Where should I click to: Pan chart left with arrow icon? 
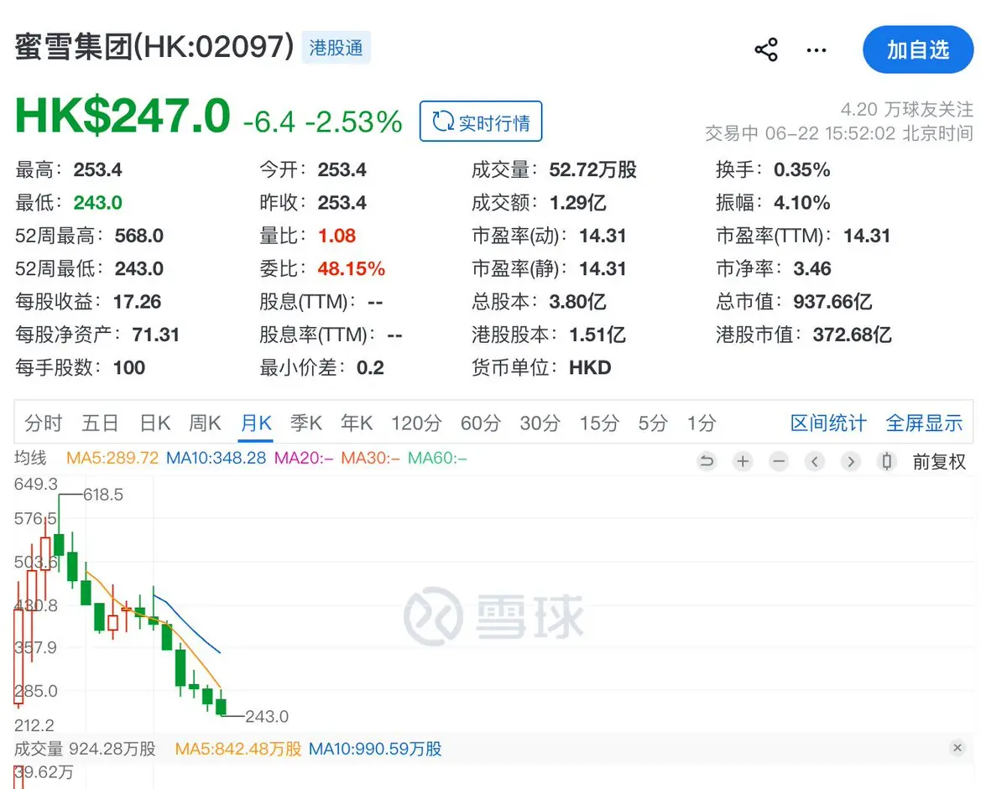(815, 461)
